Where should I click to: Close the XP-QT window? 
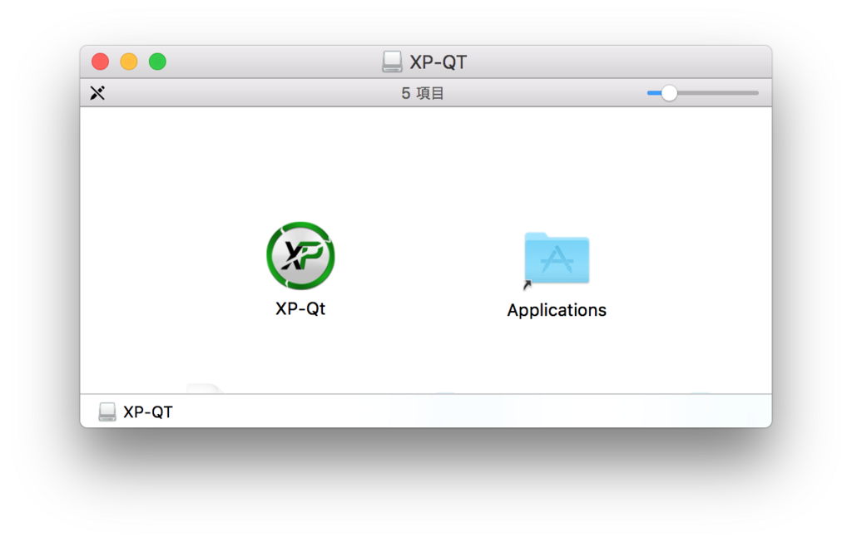point(99,61)
